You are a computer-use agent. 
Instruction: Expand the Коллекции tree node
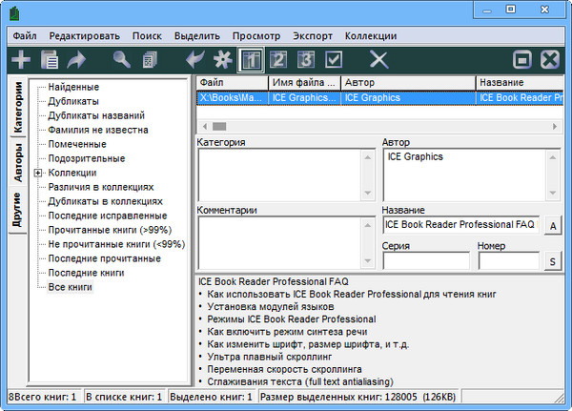click(38, 173)
